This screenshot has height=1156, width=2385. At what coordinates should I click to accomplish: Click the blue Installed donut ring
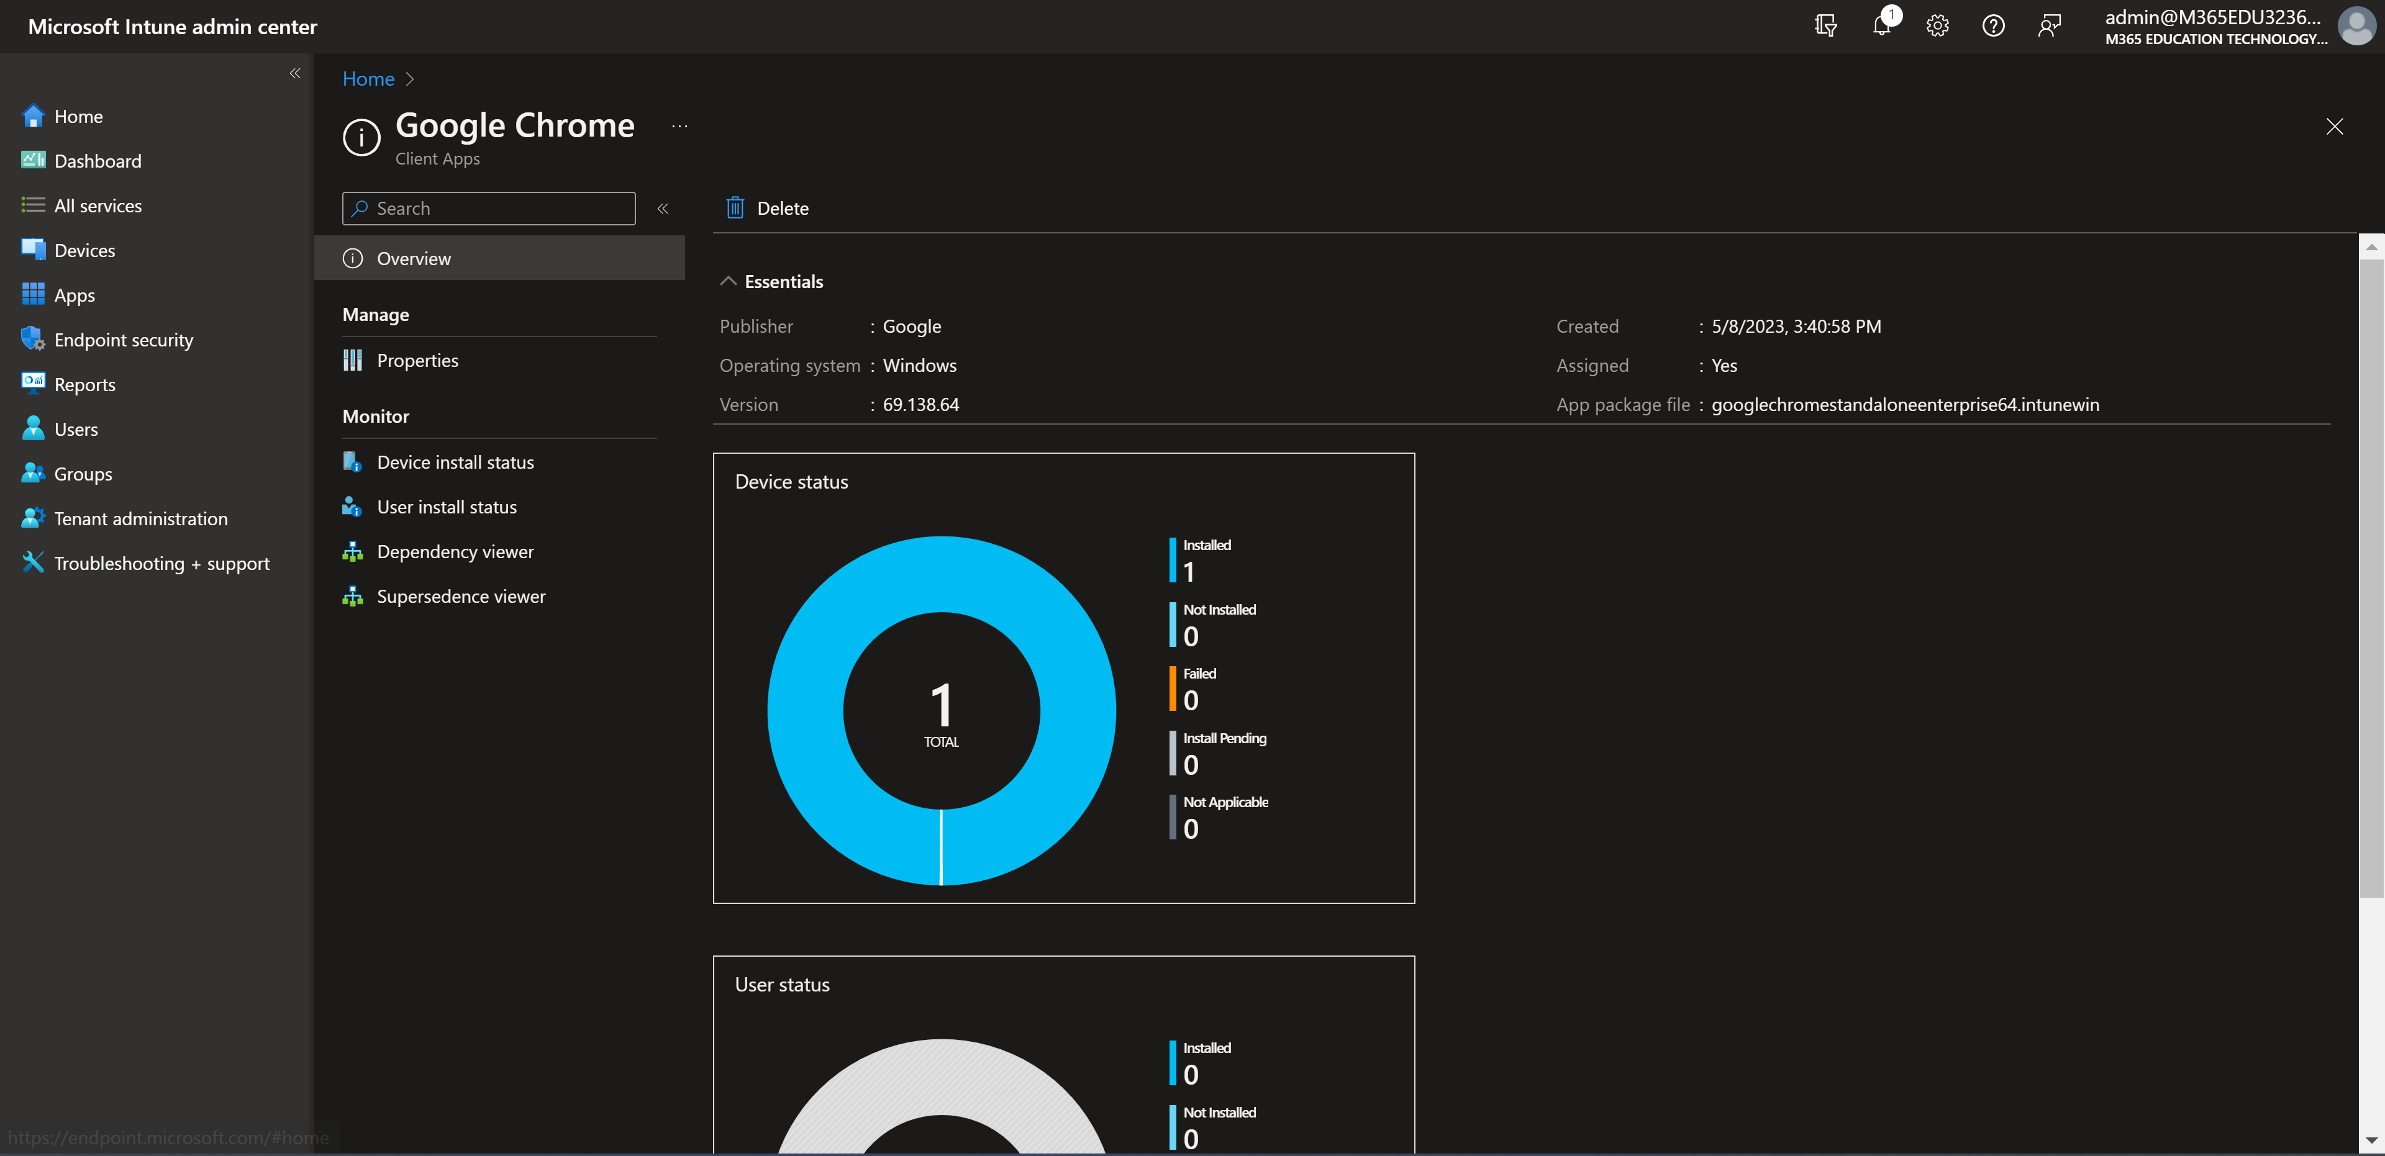(x=806, y=711)
